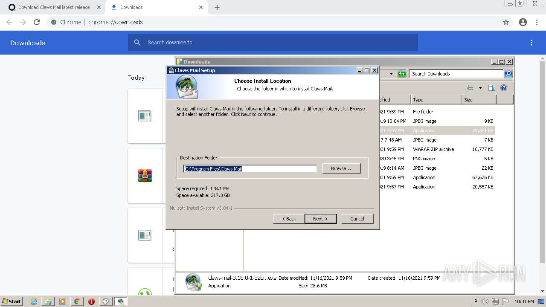Launch Windows Media Player from taskbar
Viewport: 546px width, 307px height.
[x=63, y=301]
